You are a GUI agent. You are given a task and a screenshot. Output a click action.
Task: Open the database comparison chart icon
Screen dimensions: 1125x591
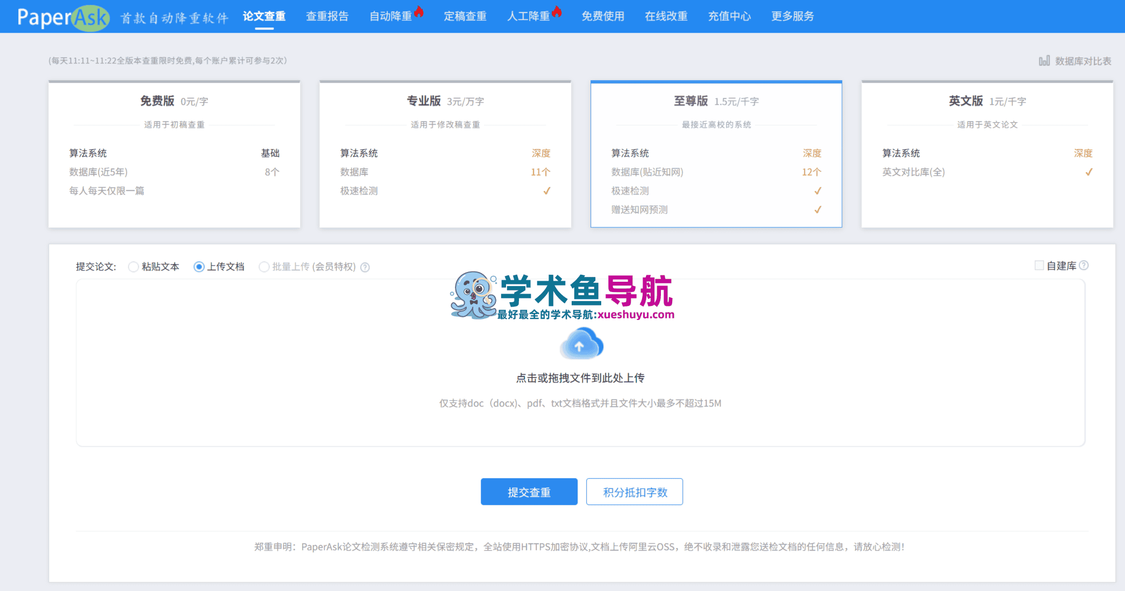coord(1044,61)
